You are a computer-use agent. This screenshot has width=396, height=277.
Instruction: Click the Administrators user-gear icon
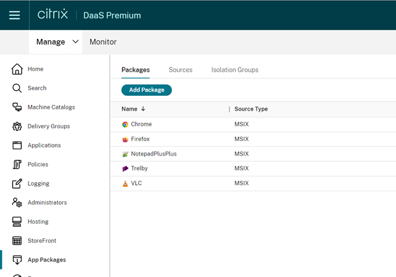(x=17, y=203)
